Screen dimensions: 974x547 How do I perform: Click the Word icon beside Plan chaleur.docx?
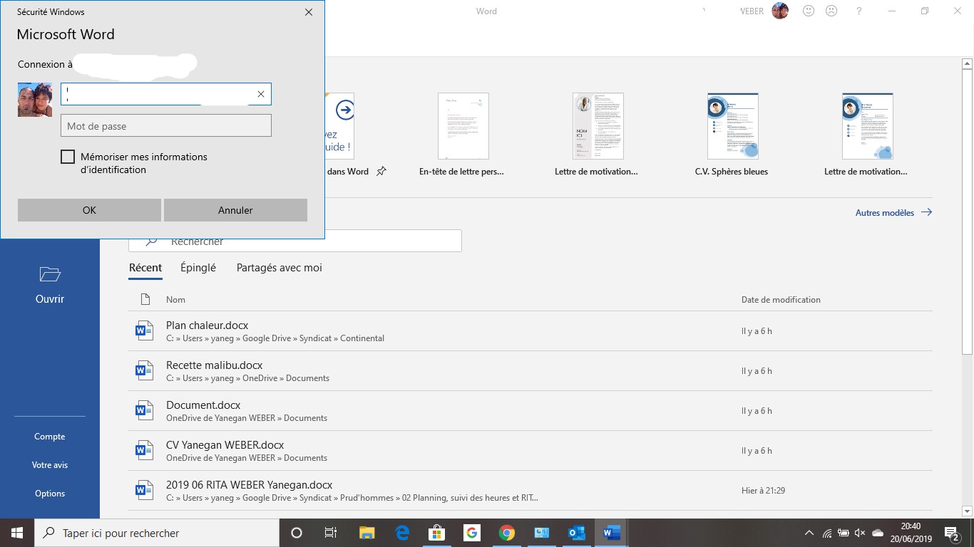tap(145, 330)
